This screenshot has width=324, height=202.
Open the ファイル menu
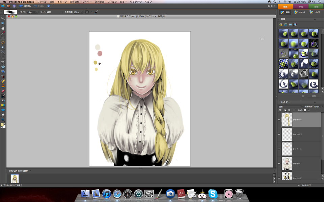[x=42, y=2]
